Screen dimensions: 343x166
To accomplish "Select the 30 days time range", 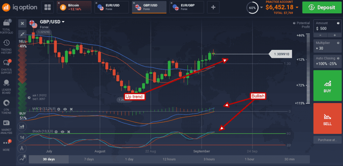I will point(49,159).
